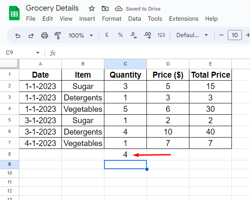The image size is (250, 200).
Task: Open the Google Sheets home icon
Action: pyautogui.click(x=14, y=13)
